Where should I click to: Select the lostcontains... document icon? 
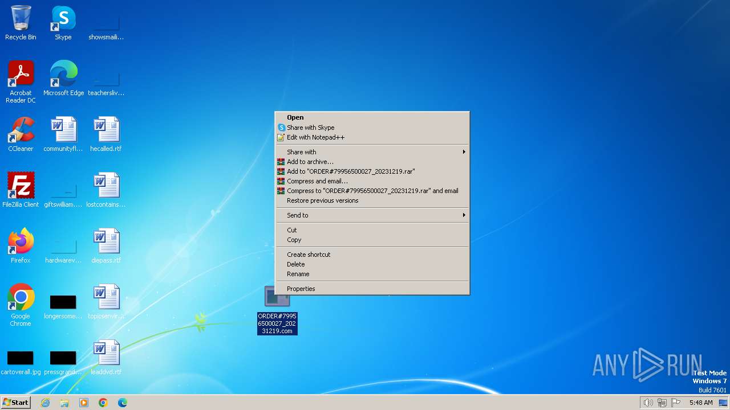(106, 190)
